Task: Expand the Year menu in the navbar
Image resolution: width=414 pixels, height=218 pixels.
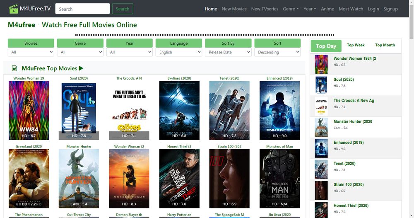Action: pos(310,9)
